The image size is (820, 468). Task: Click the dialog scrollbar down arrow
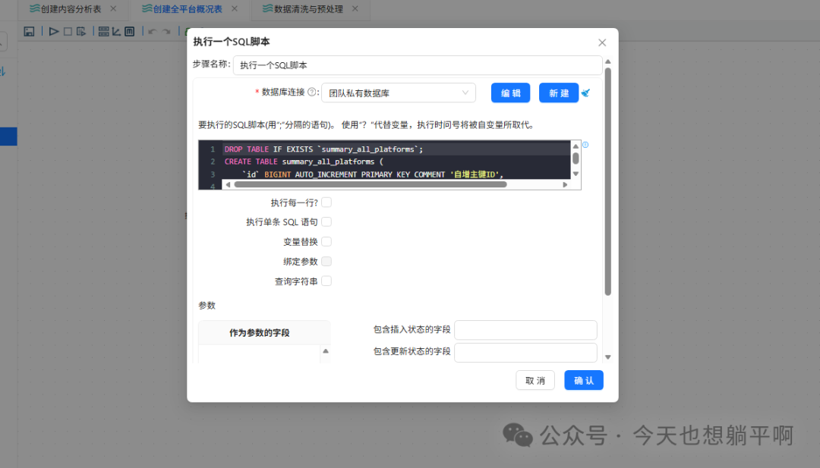pyautogui.click(x=607, y=357)
